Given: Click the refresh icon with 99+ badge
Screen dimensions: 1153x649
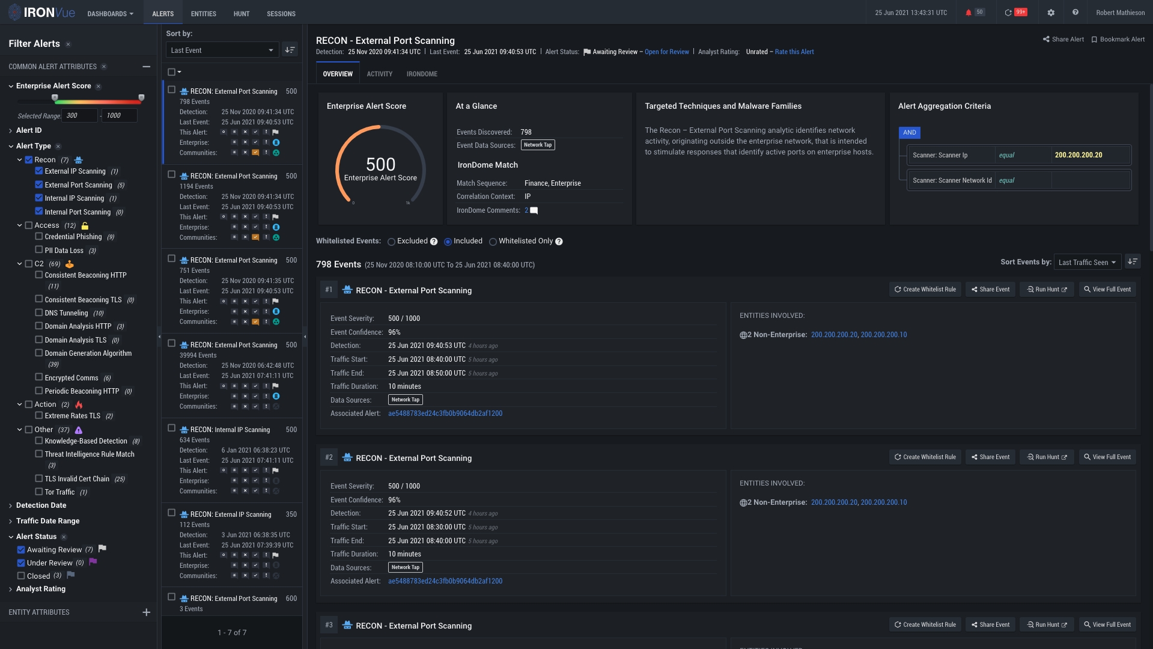Looking at the screenshot, I should click(x=1008, y=13).
